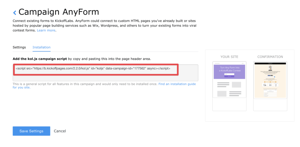300x147 pixels.
Task: Click the Save Settings button
Action: [31, 131]
